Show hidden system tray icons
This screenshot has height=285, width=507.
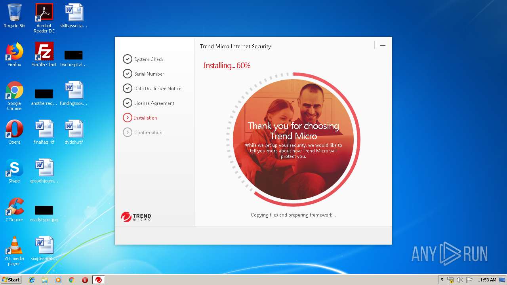(442, 280)
